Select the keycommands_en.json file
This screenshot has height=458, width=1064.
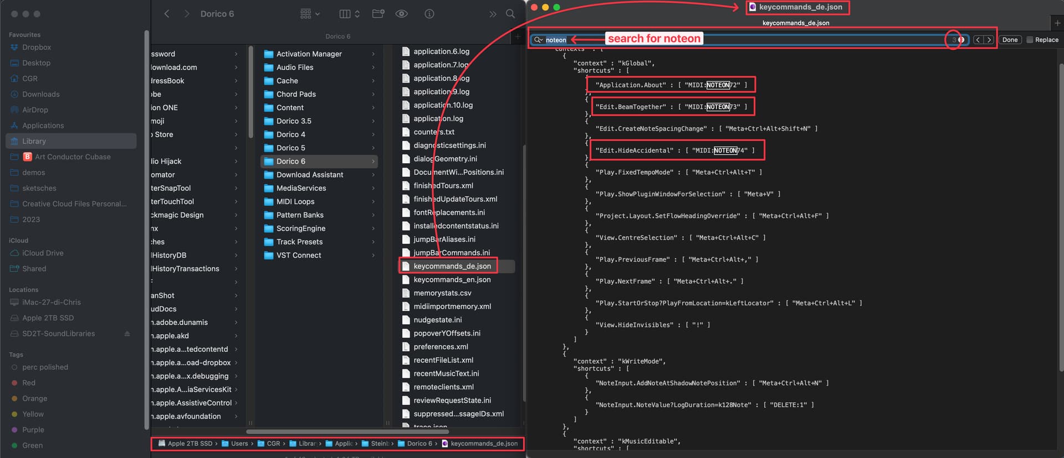pos(452,280)
